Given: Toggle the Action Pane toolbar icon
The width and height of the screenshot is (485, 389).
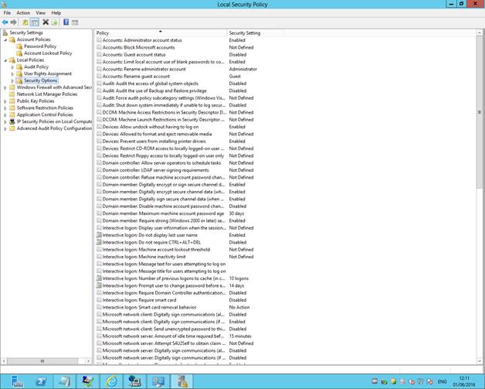Looking at the screenshot, I should tap(75, 22).
